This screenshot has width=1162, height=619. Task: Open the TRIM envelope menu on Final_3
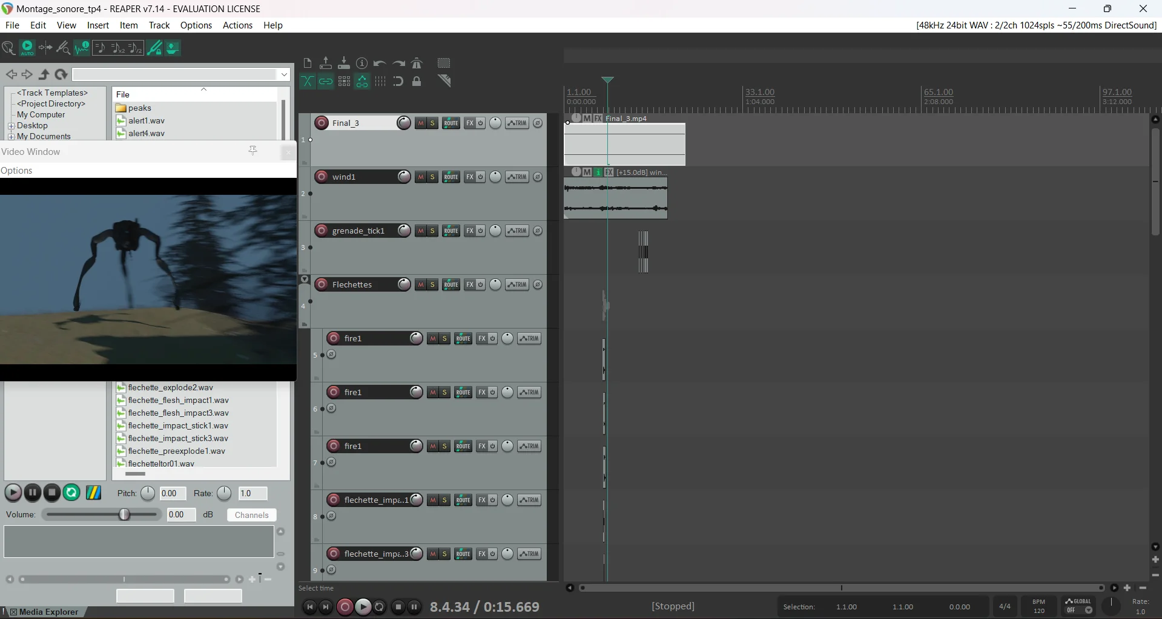[517, 123]
